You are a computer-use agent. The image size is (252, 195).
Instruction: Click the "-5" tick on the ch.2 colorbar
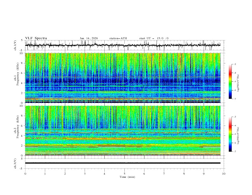235,134
